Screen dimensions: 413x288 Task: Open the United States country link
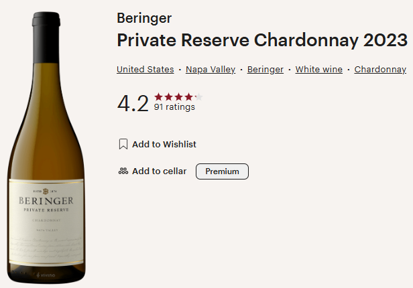[x=145, y=70]
